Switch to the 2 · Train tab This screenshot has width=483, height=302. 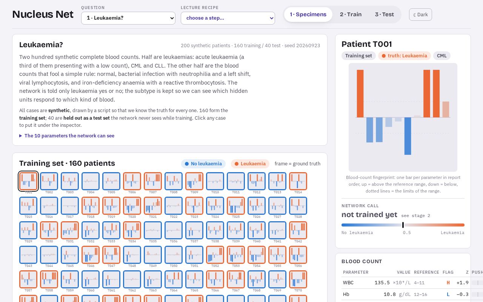tap(351, 14)
